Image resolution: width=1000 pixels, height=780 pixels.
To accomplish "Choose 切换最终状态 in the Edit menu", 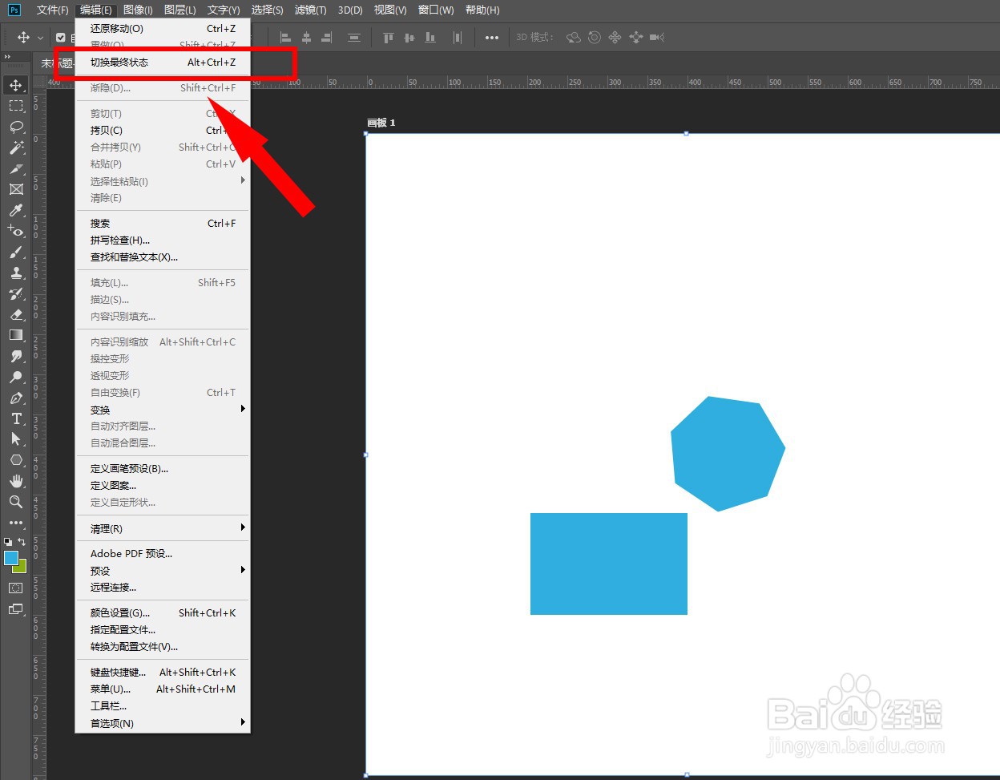I will point(163,63).
